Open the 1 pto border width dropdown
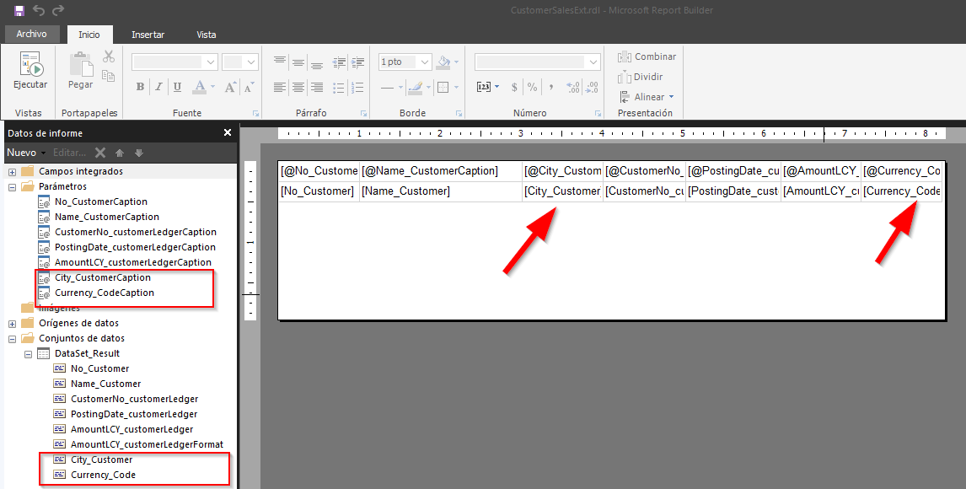The width and height of the screenshot is (966, 489). tap(424, 62)
